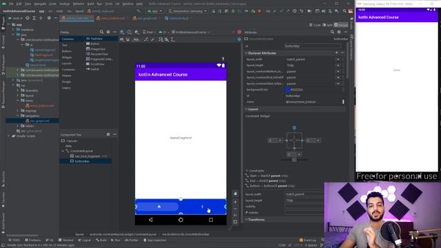The image size is (441, 248).
Task: Click the red error indicator in designer
Action: coord(239,32)
